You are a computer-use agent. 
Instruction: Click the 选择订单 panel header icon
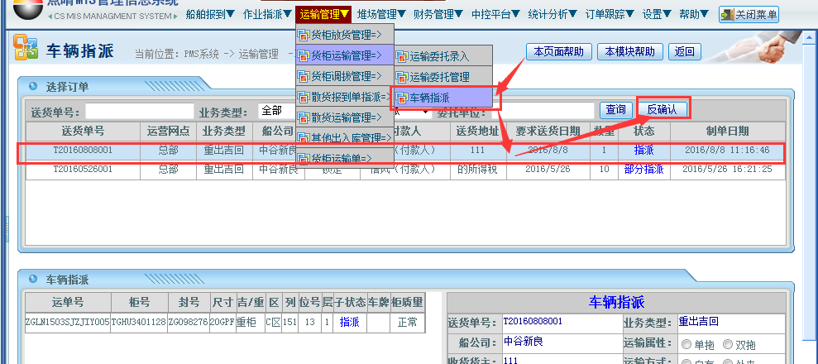point(33,87)
